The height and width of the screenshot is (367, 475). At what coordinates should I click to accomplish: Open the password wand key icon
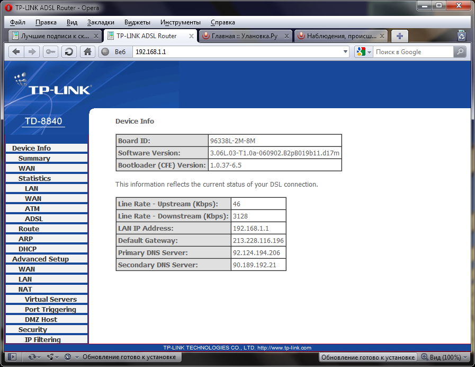pos(50,52)
